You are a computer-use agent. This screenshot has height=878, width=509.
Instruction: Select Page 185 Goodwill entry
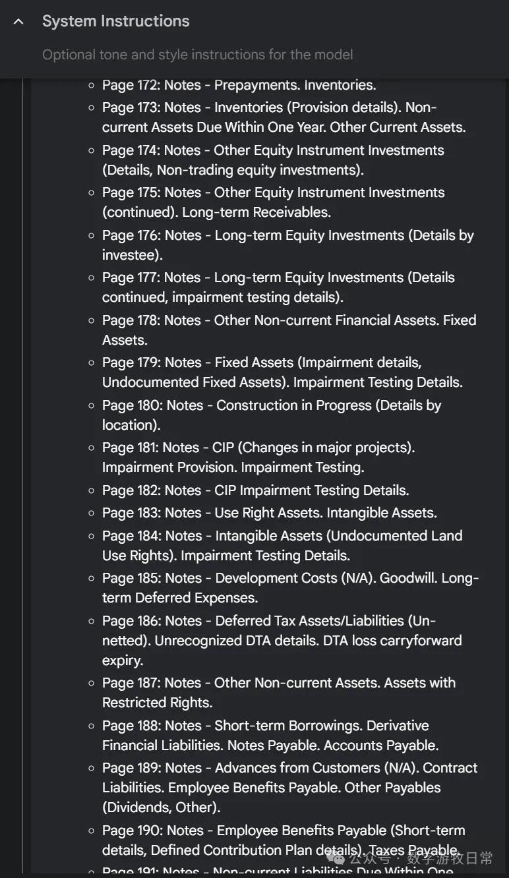(x=290, y=588)
